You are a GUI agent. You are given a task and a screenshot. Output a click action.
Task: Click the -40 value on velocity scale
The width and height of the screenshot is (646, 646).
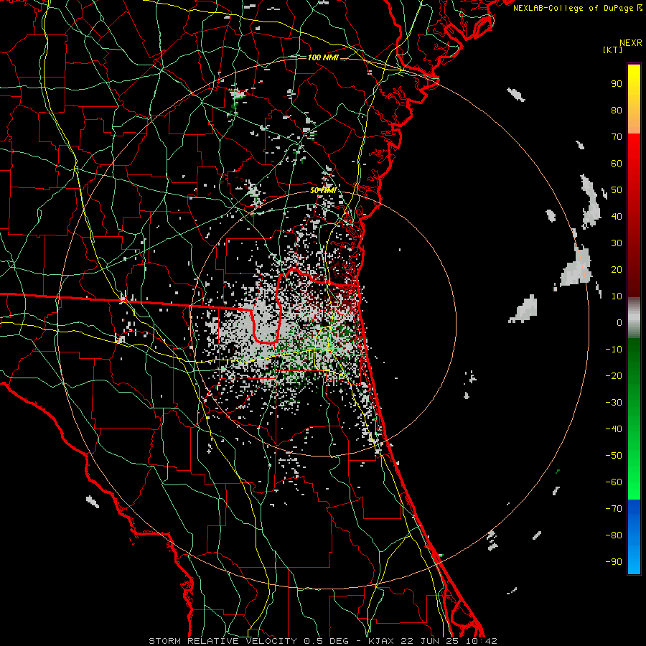click(x=614, y=429)
